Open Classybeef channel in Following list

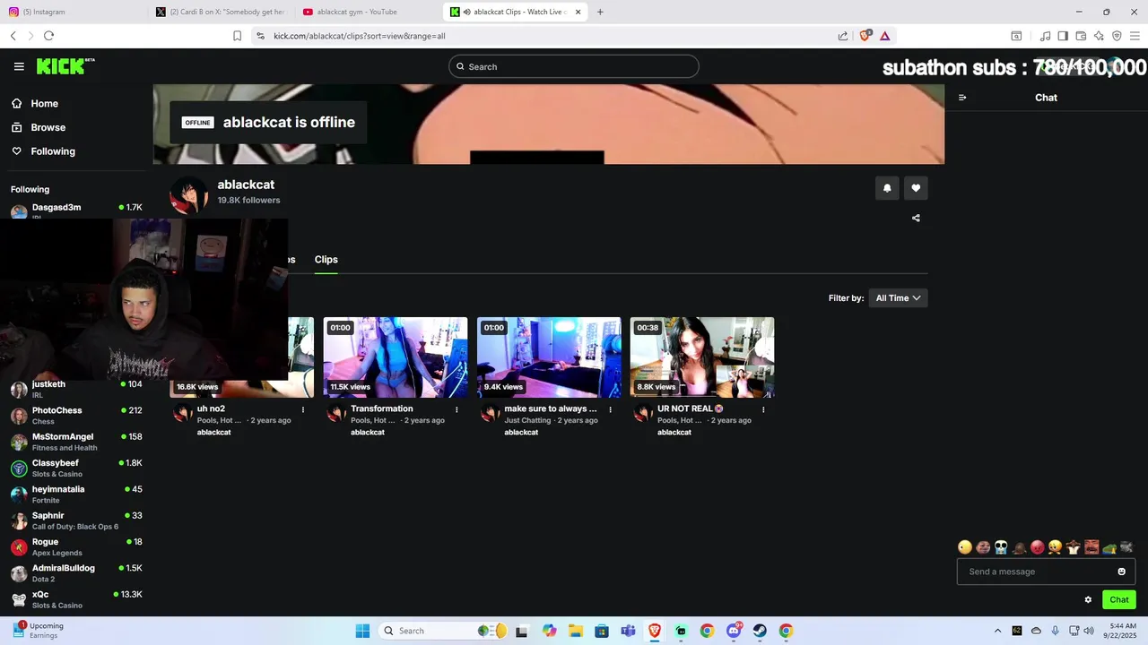(x=76, y=468)
